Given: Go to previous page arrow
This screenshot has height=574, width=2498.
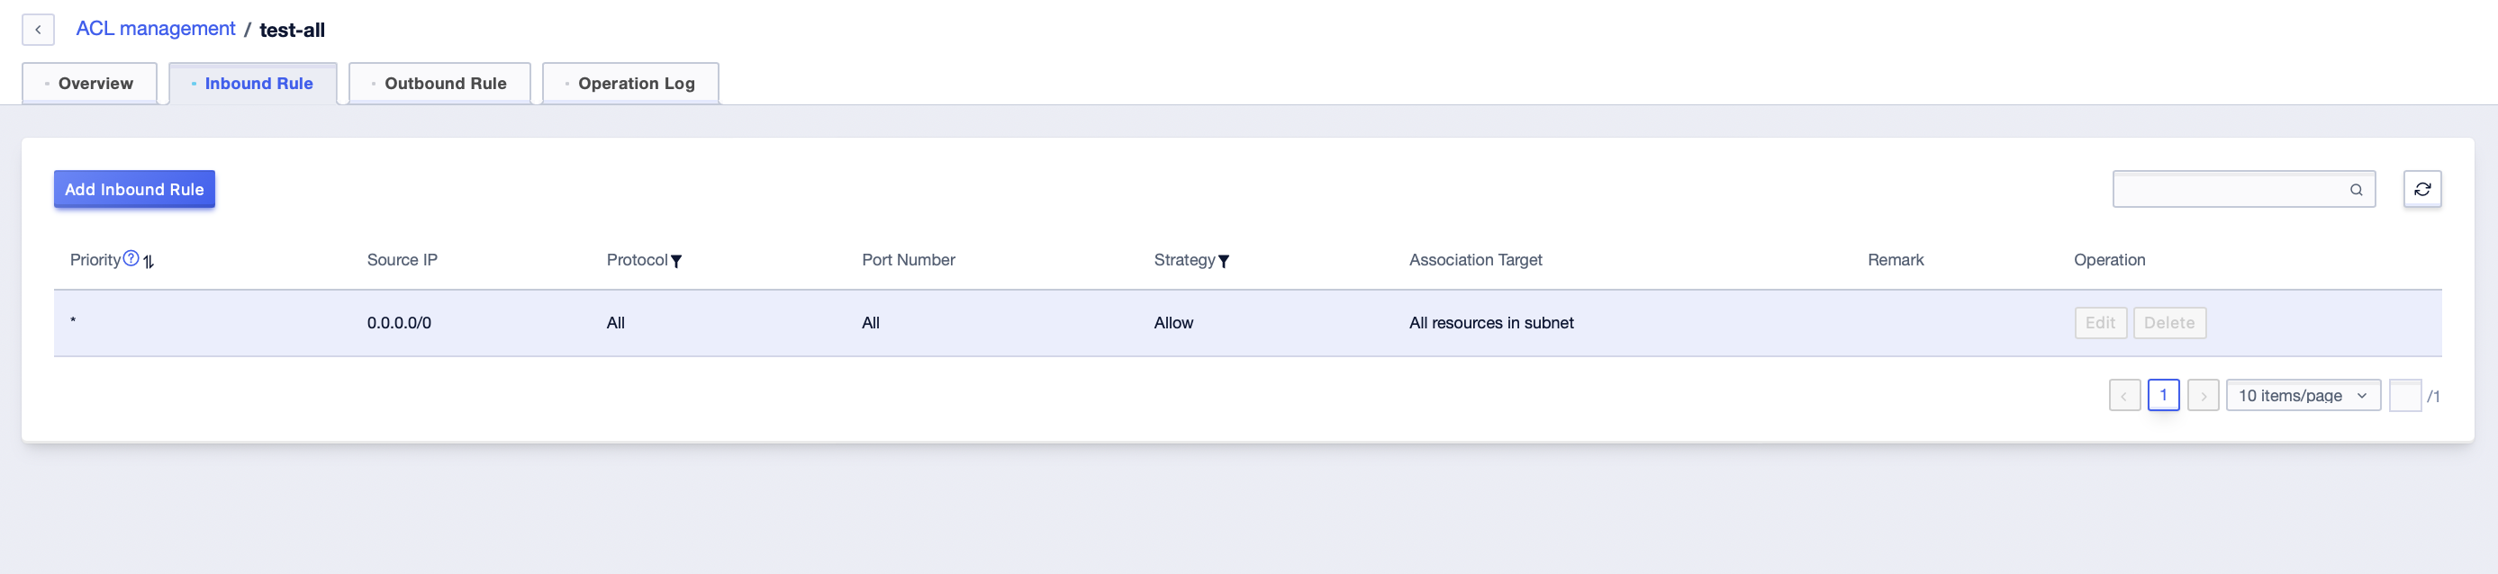Looking at the screenshot, I should 2123,396.
